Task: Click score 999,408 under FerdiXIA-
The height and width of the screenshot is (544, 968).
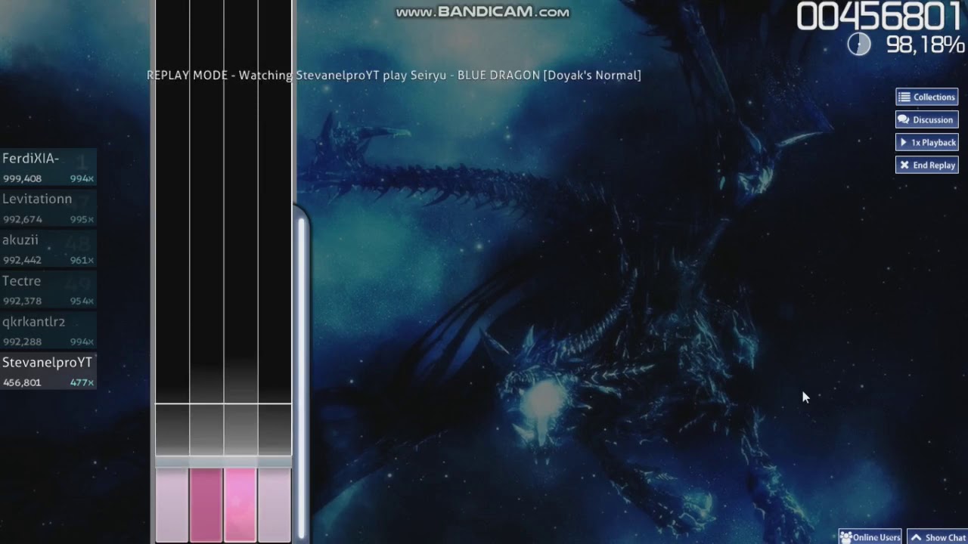Action: pyautogui.click(x=22, y=178)
